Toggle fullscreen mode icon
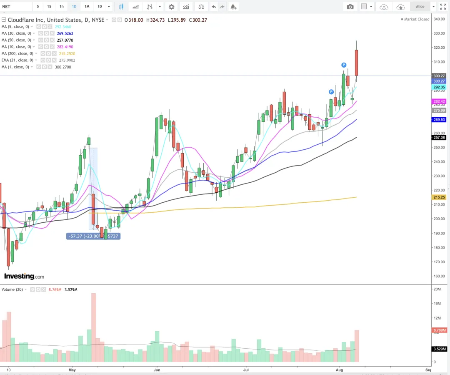Screen dimensions: 450x375 pos(443,7)
